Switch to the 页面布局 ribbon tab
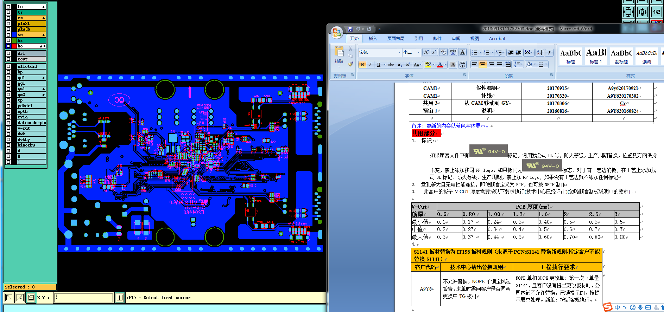The height and width of the screenshot is (312, 664). (x=396, y=39)
